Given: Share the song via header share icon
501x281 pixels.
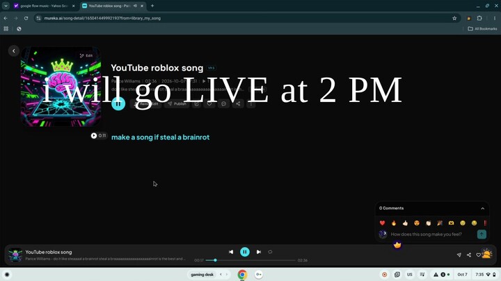Looking at the screenshot, I should pos(238,104).
